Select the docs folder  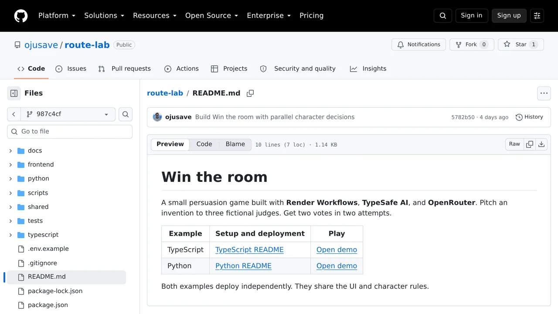[x=35, y=150]
